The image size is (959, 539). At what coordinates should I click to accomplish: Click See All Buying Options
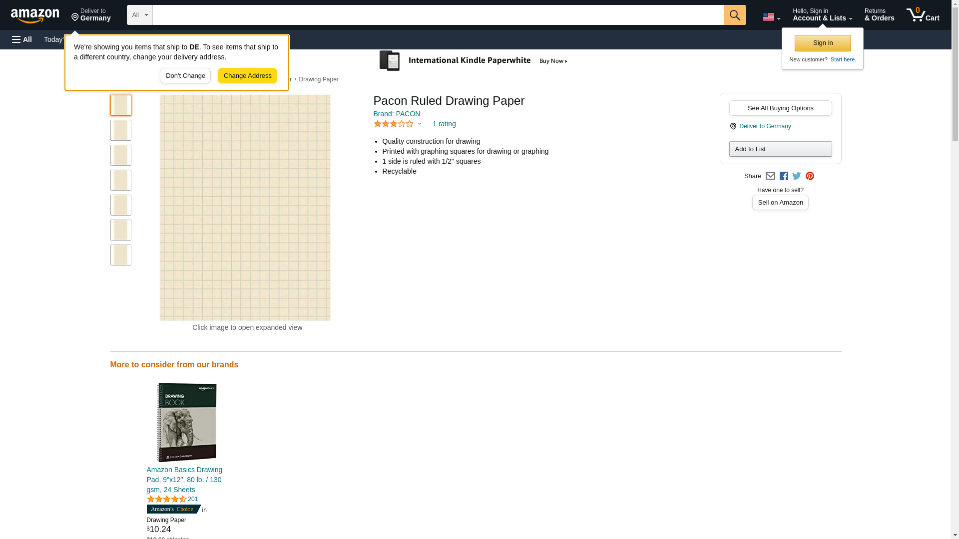pos(780,108)
